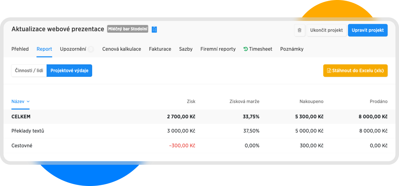This screenshot has height=186, width=399.
Task: Click the Překlady textů expense row
Action: [28, 131]
